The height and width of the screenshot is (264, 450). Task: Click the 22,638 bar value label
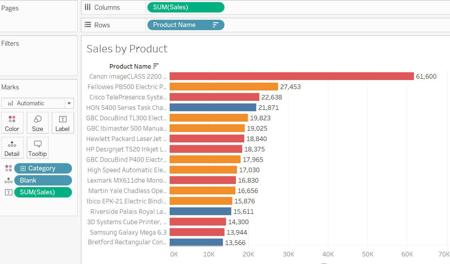coord(272,97)
